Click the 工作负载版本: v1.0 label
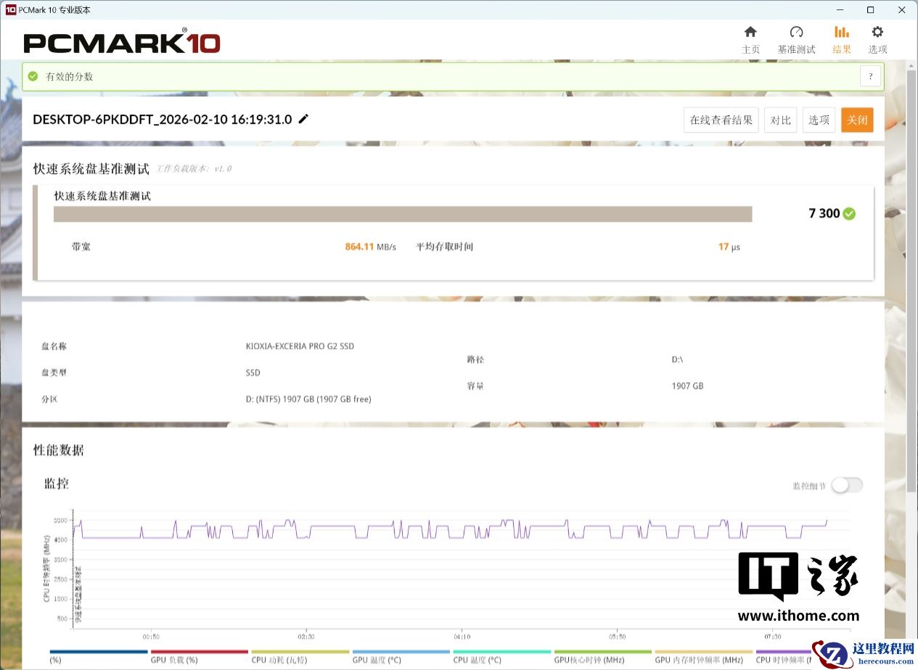The height and width of the screenshot is (670, 918). click(x=194, y=169)
